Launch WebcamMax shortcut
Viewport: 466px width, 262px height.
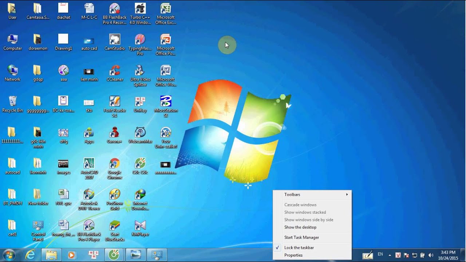(140, 135)
